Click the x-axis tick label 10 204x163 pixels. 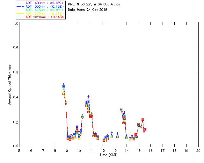point(79,150)
